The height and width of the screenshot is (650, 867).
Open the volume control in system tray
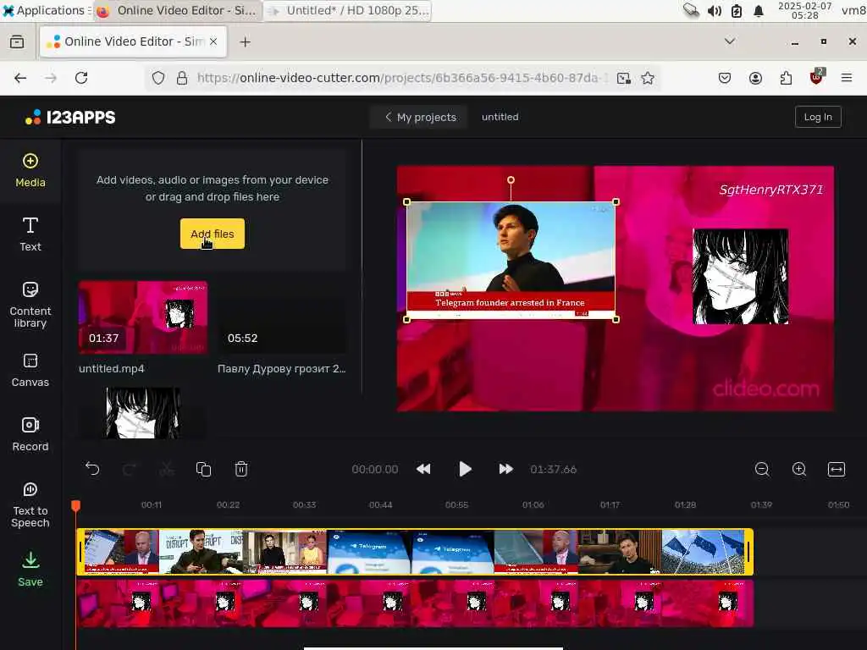[714, 11]
